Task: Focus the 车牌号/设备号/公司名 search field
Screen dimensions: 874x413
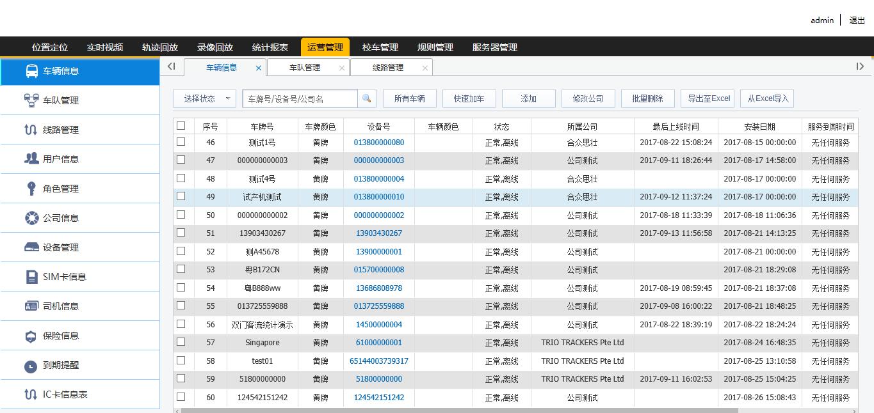Action: (300, 98)
